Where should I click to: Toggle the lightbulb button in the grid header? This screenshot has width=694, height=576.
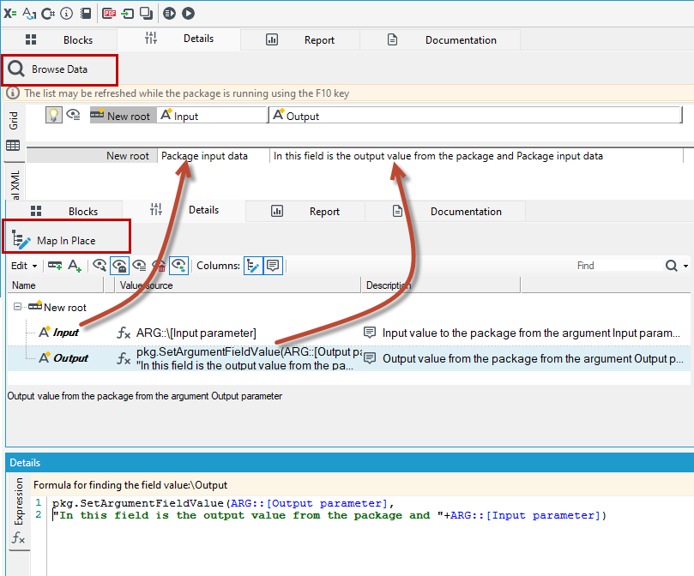click(x=53, y=116)
